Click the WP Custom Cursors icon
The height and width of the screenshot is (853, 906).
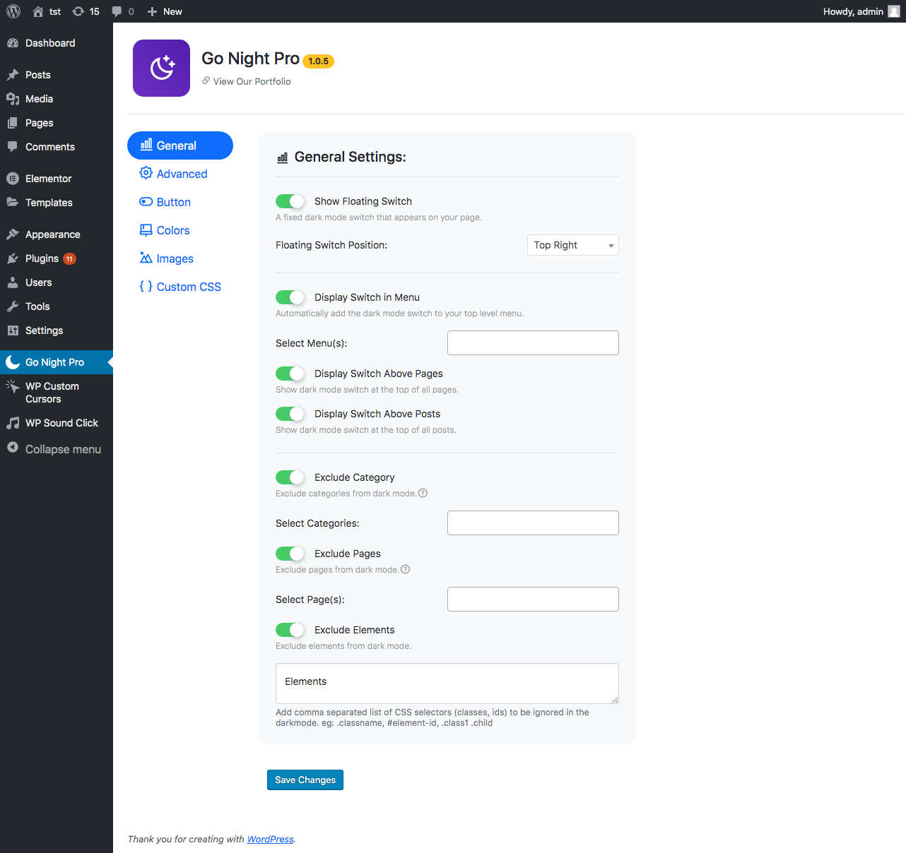tap(13, 386)
